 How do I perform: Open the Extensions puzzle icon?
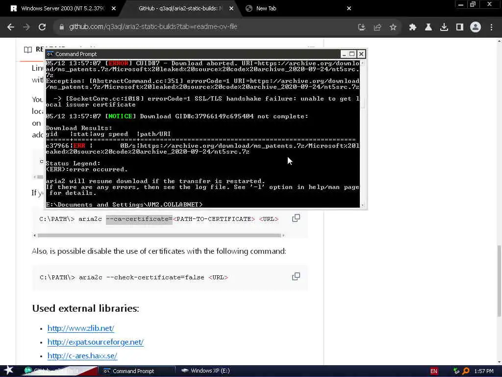click(x=413, y=27)
